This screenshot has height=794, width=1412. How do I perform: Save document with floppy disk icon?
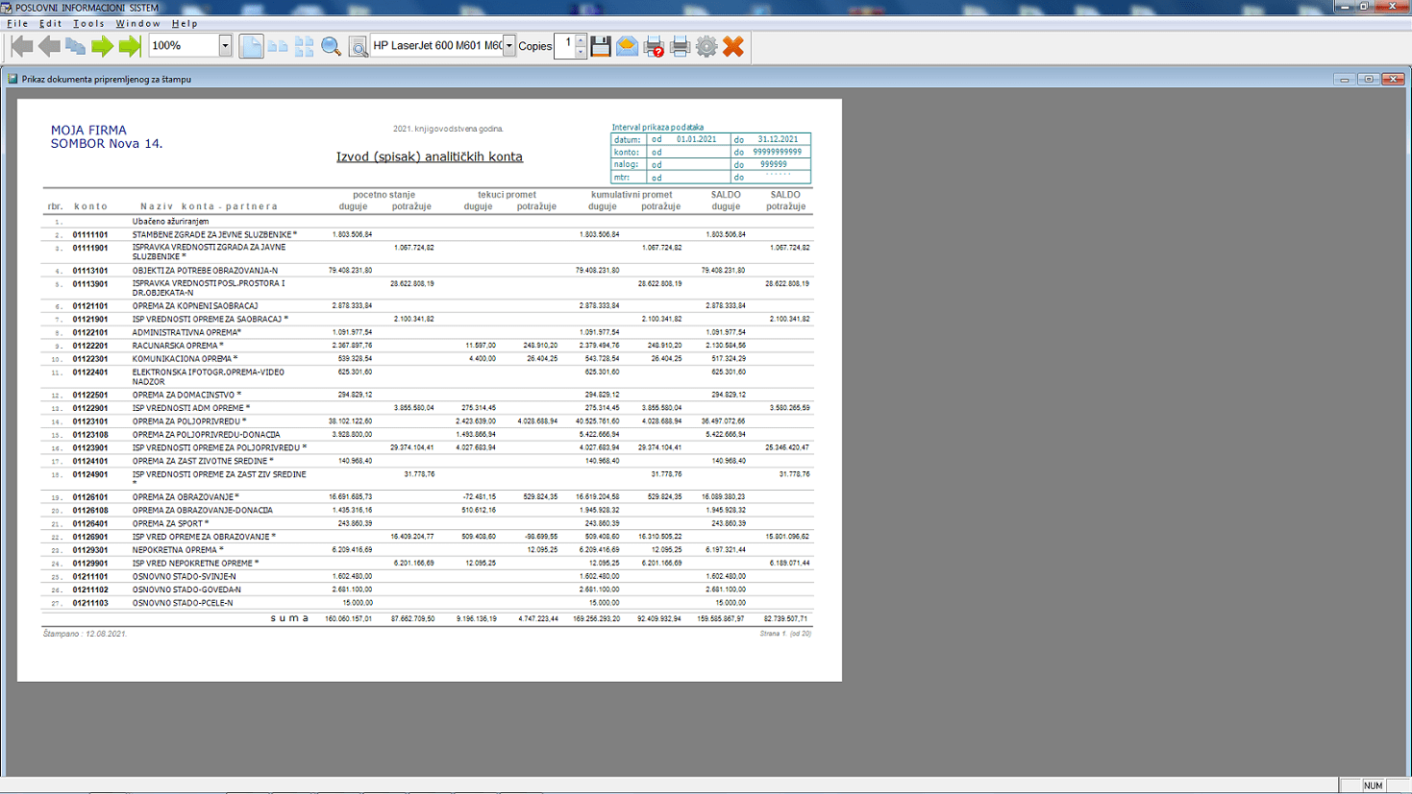coord(601,46)
